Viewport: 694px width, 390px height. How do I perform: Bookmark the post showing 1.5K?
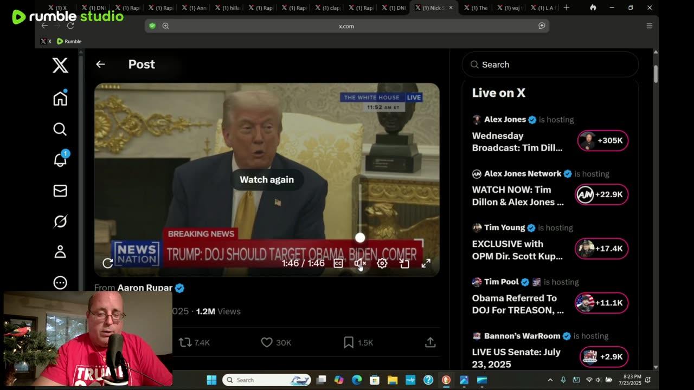pyautogui.click(x=358, y=342)
